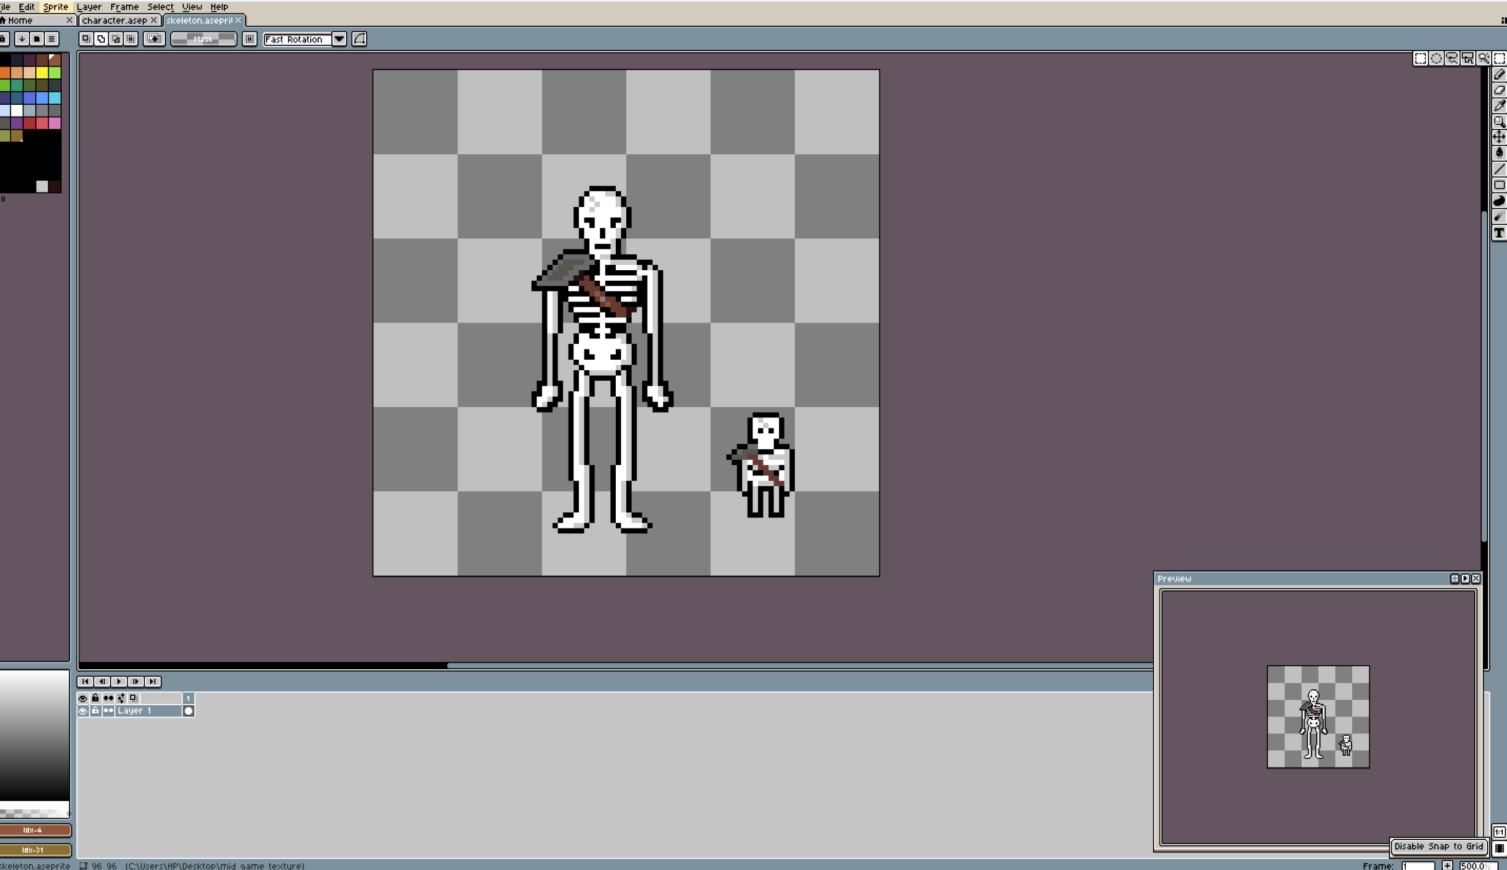Pick the yellow swatch in the palette
Viewport: 1507px width, 870px height.
click(42, 73)
